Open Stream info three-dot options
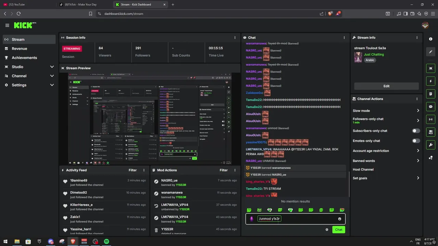 [417, 38]
